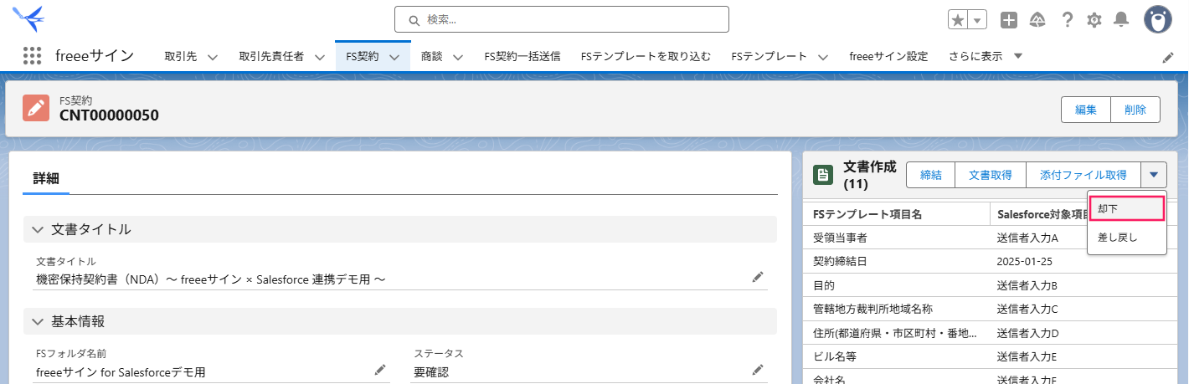Open the 取引先責任者 tab

271,56
